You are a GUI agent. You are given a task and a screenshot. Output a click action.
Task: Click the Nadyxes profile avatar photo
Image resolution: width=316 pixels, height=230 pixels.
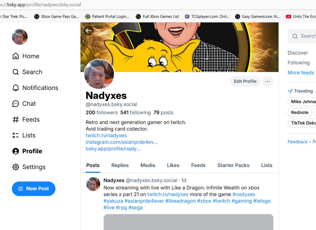99,74
